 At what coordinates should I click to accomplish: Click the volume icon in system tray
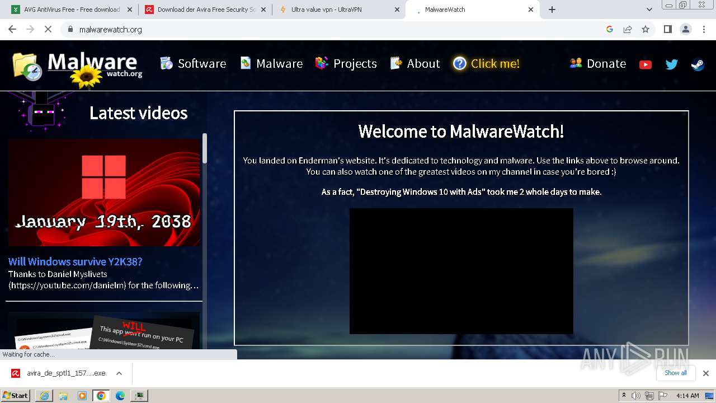tap(636, 396)
